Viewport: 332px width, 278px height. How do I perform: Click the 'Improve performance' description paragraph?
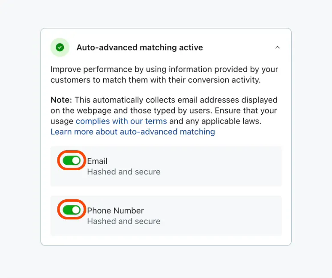[x=165, y=74]
